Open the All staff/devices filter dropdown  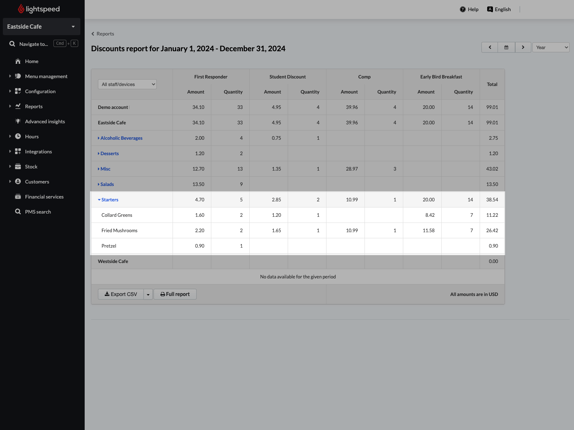(127, 84)
